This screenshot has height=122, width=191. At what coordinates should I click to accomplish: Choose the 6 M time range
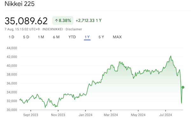tap(56, 37)
